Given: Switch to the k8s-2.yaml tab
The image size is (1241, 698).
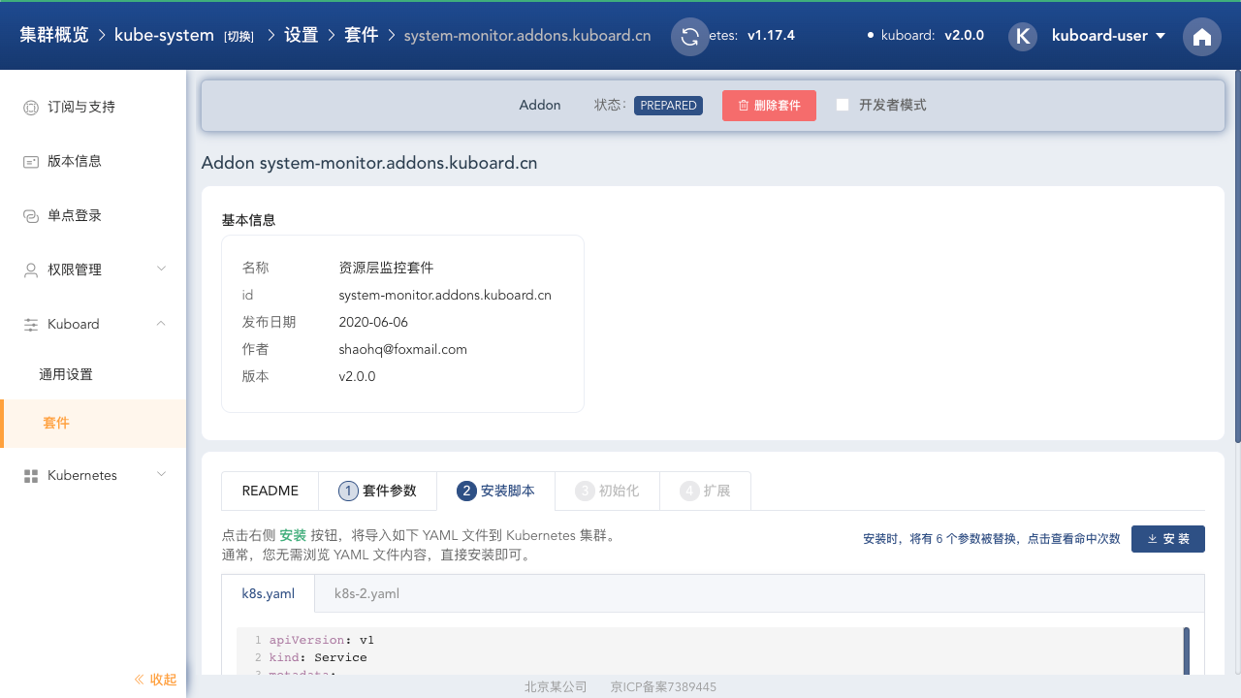Looking at the screenshot, I should tap(366, 593).
